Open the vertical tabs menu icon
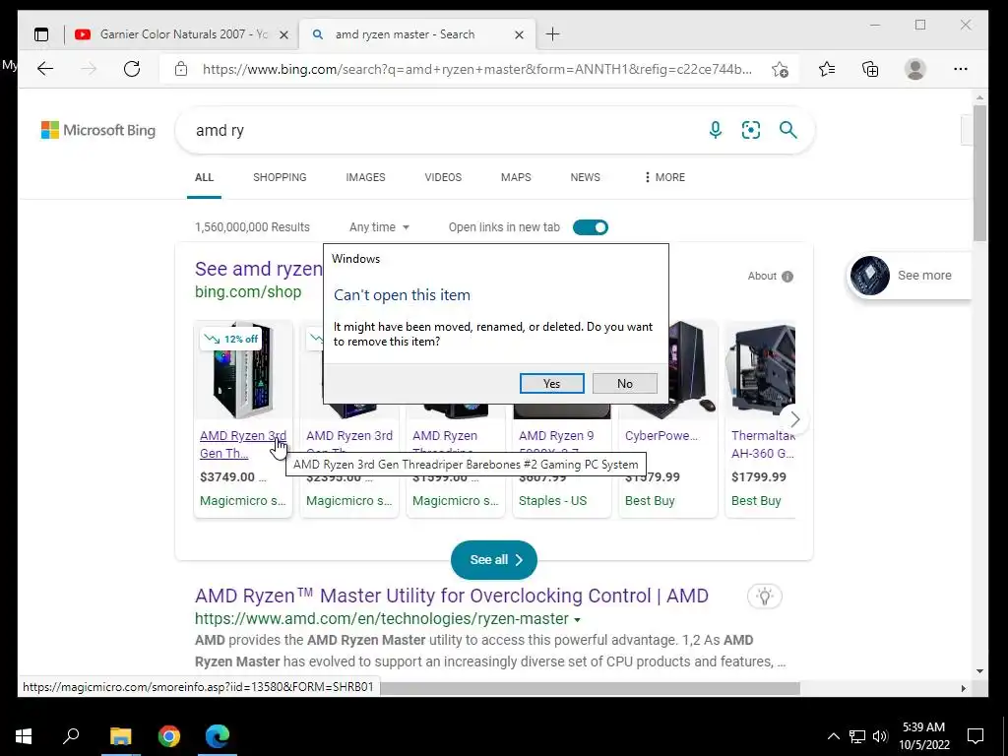This screenshot has height=756, width=1008. pyautogui.click(x=41, y=34)
